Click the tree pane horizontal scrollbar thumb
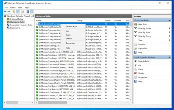 pos(12,102)
